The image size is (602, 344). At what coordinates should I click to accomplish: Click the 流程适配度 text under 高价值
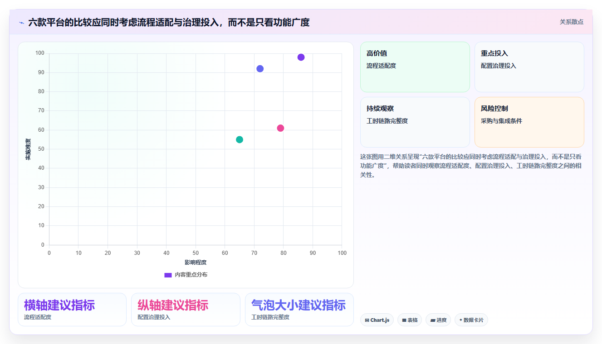pyautogui.click(x=382, y=66)
